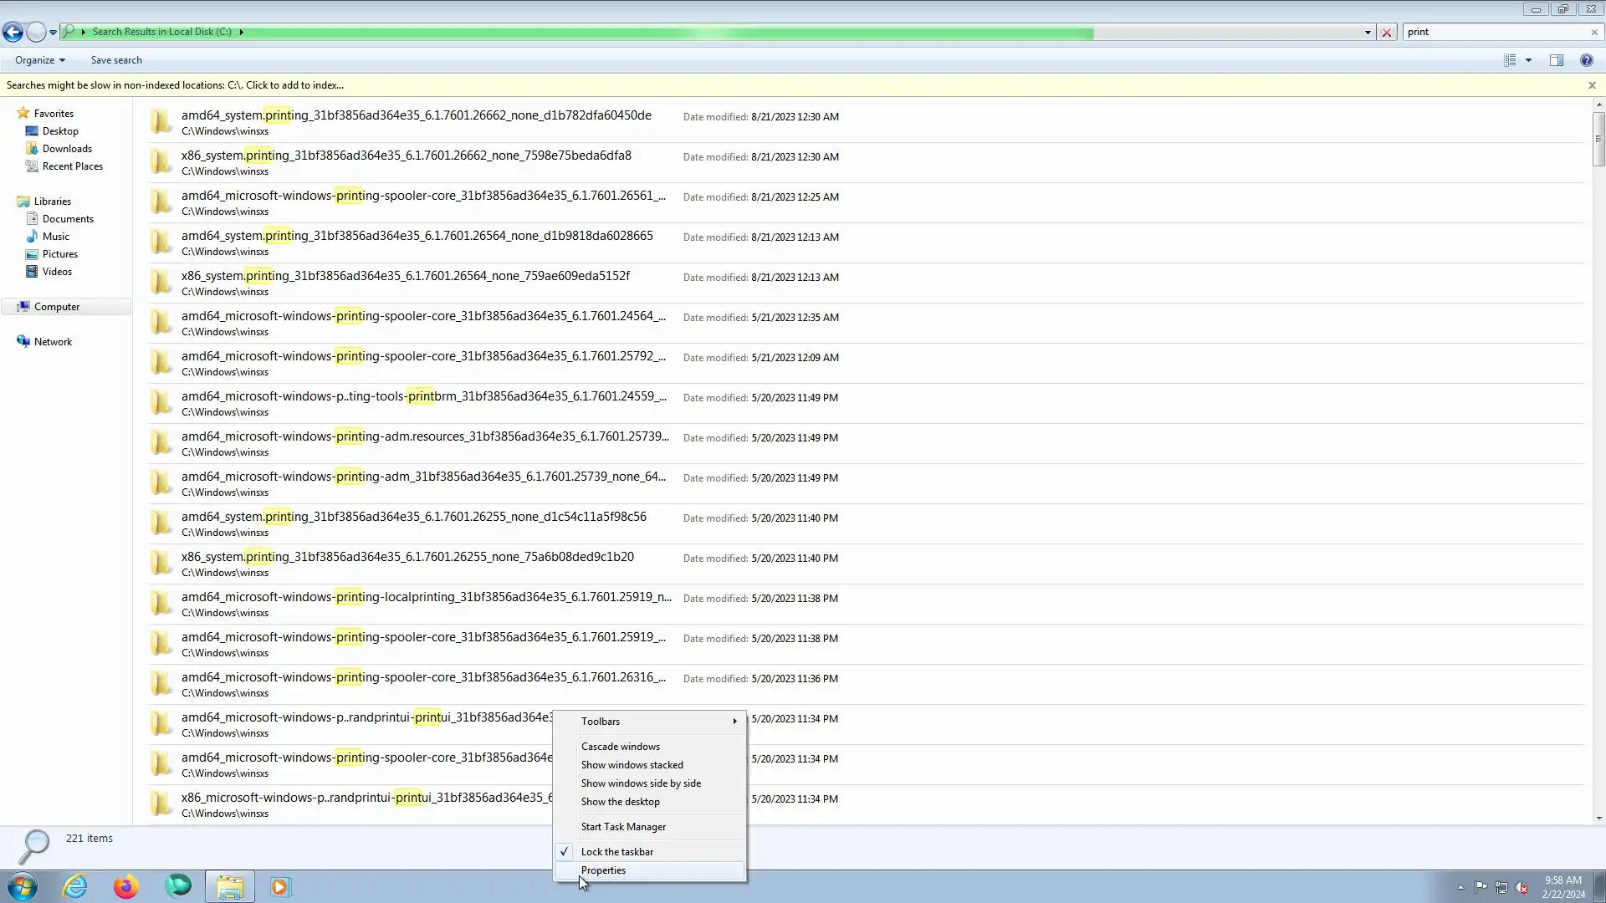Click the Back navigation arrow
The width and height of the screenshot is (1606, 903).
coord(13,33)
